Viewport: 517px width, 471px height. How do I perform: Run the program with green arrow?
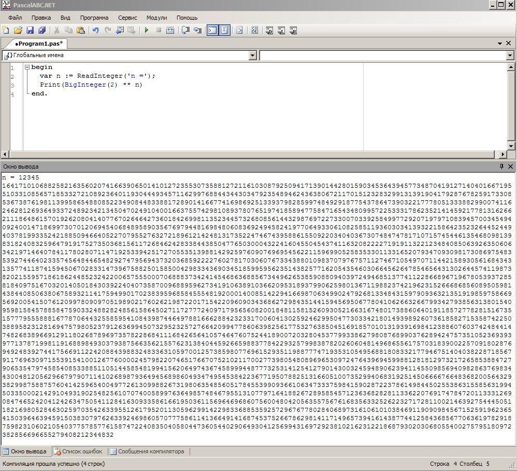point(147,31)
